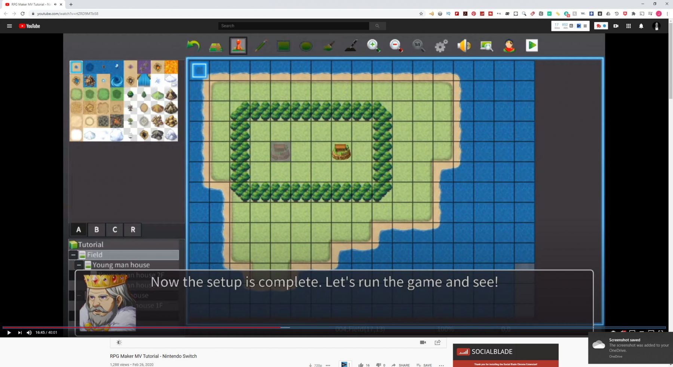Screen dimensions: 673x367
Task: Mute the tab using the tab speaker icon
Action: point(55,4)
